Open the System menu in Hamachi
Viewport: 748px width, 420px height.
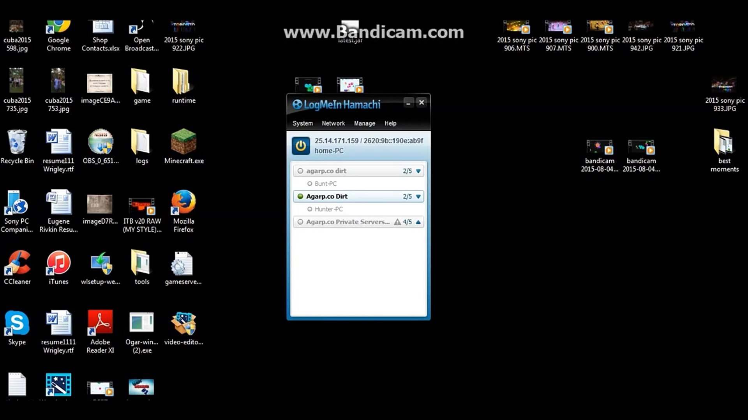click(303, 123)
